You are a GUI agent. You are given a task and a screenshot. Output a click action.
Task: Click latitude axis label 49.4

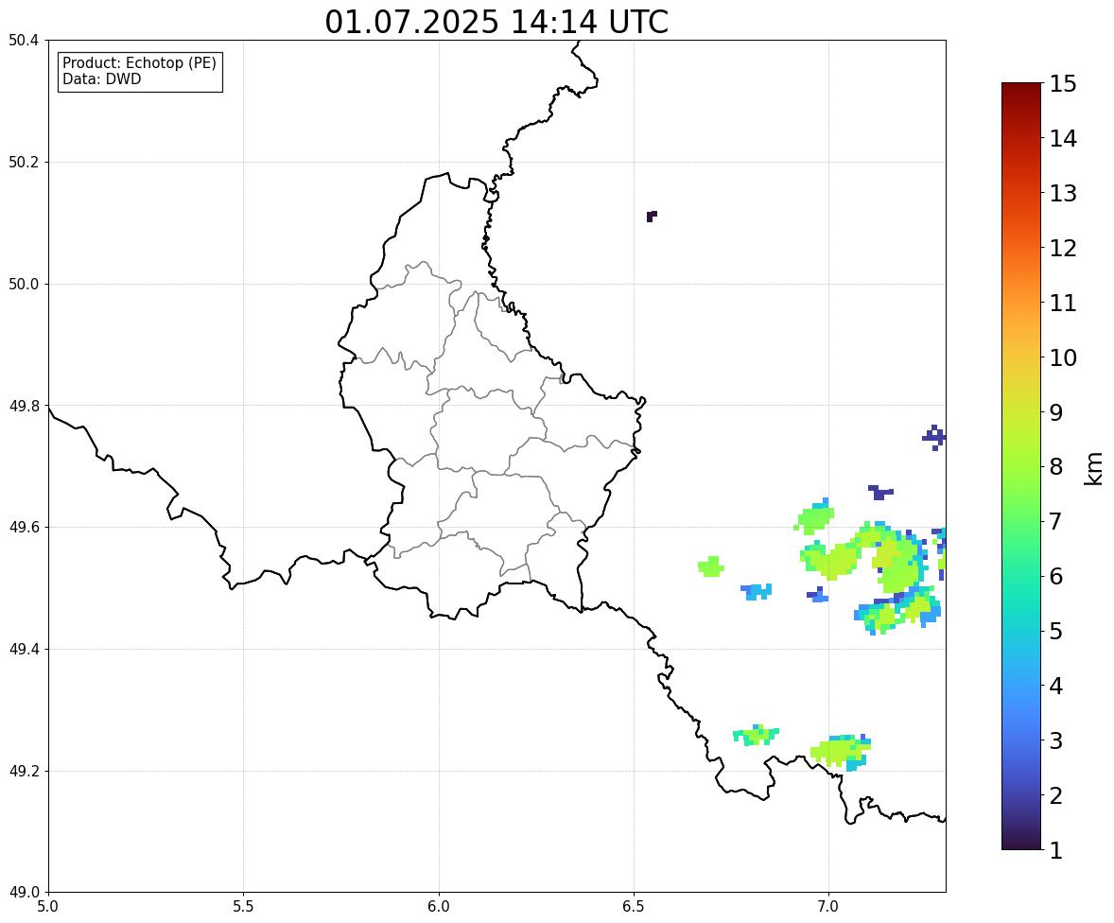click(x=24, y=649)
